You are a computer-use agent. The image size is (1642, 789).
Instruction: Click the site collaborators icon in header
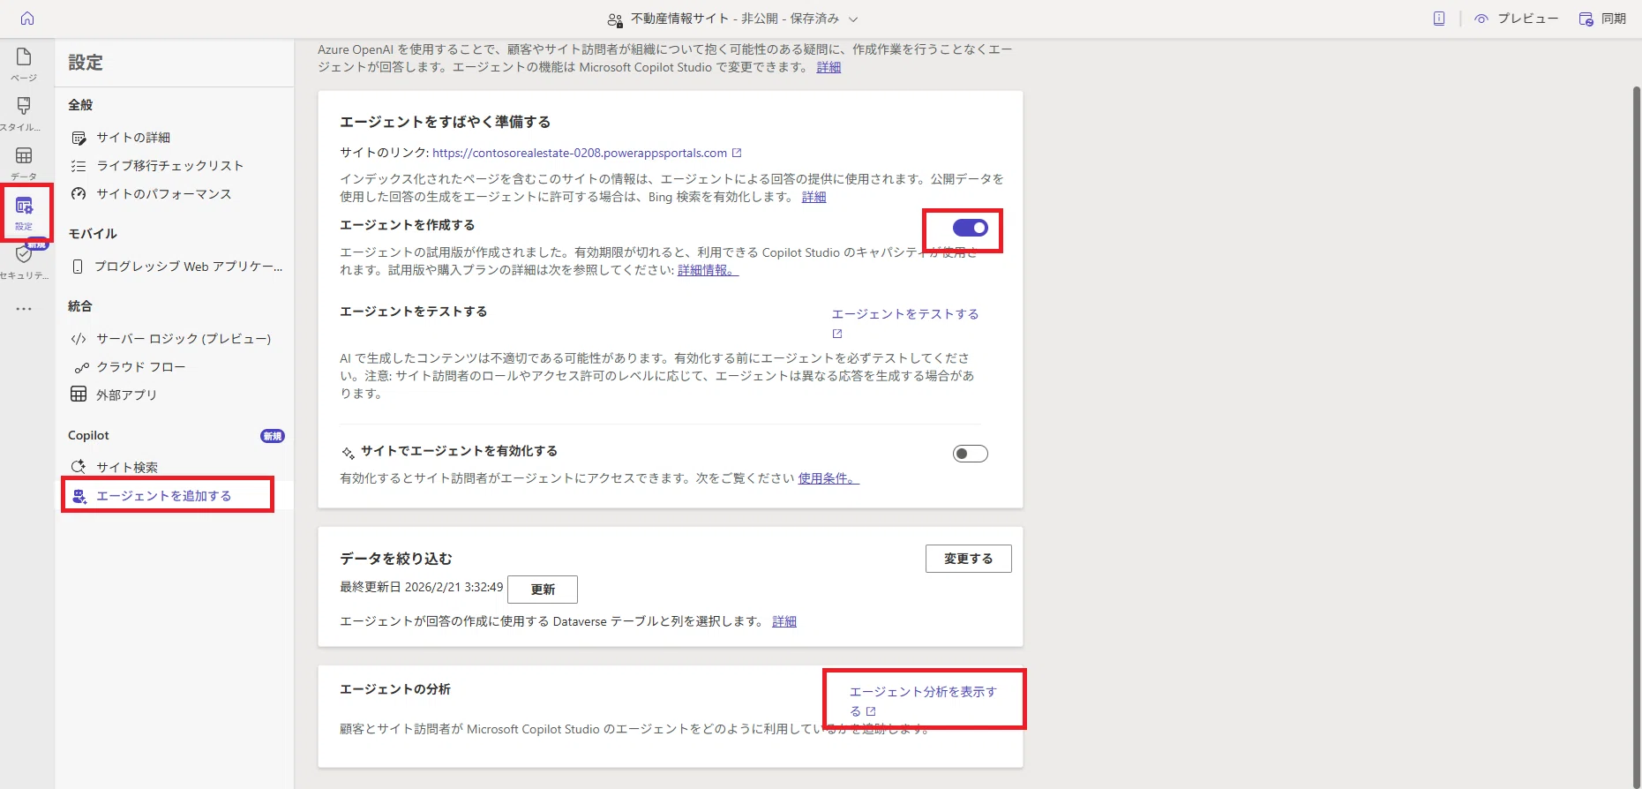tap(615, 19)
